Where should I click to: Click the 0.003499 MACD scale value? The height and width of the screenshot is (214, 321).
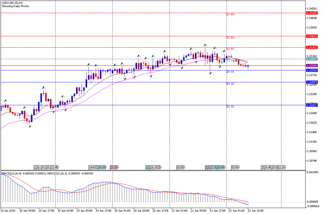(313, 172)
